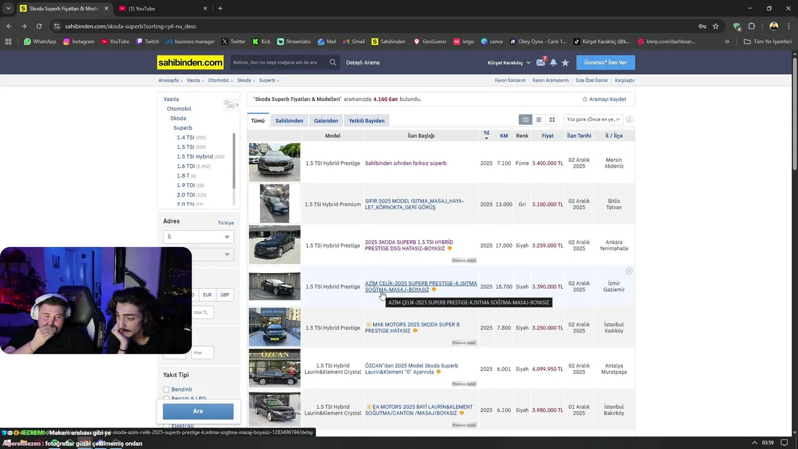This screenshot has width=798, height=449.
Task: Open a new browser tab
Action: pyautogui.click(x=220, y=8)
